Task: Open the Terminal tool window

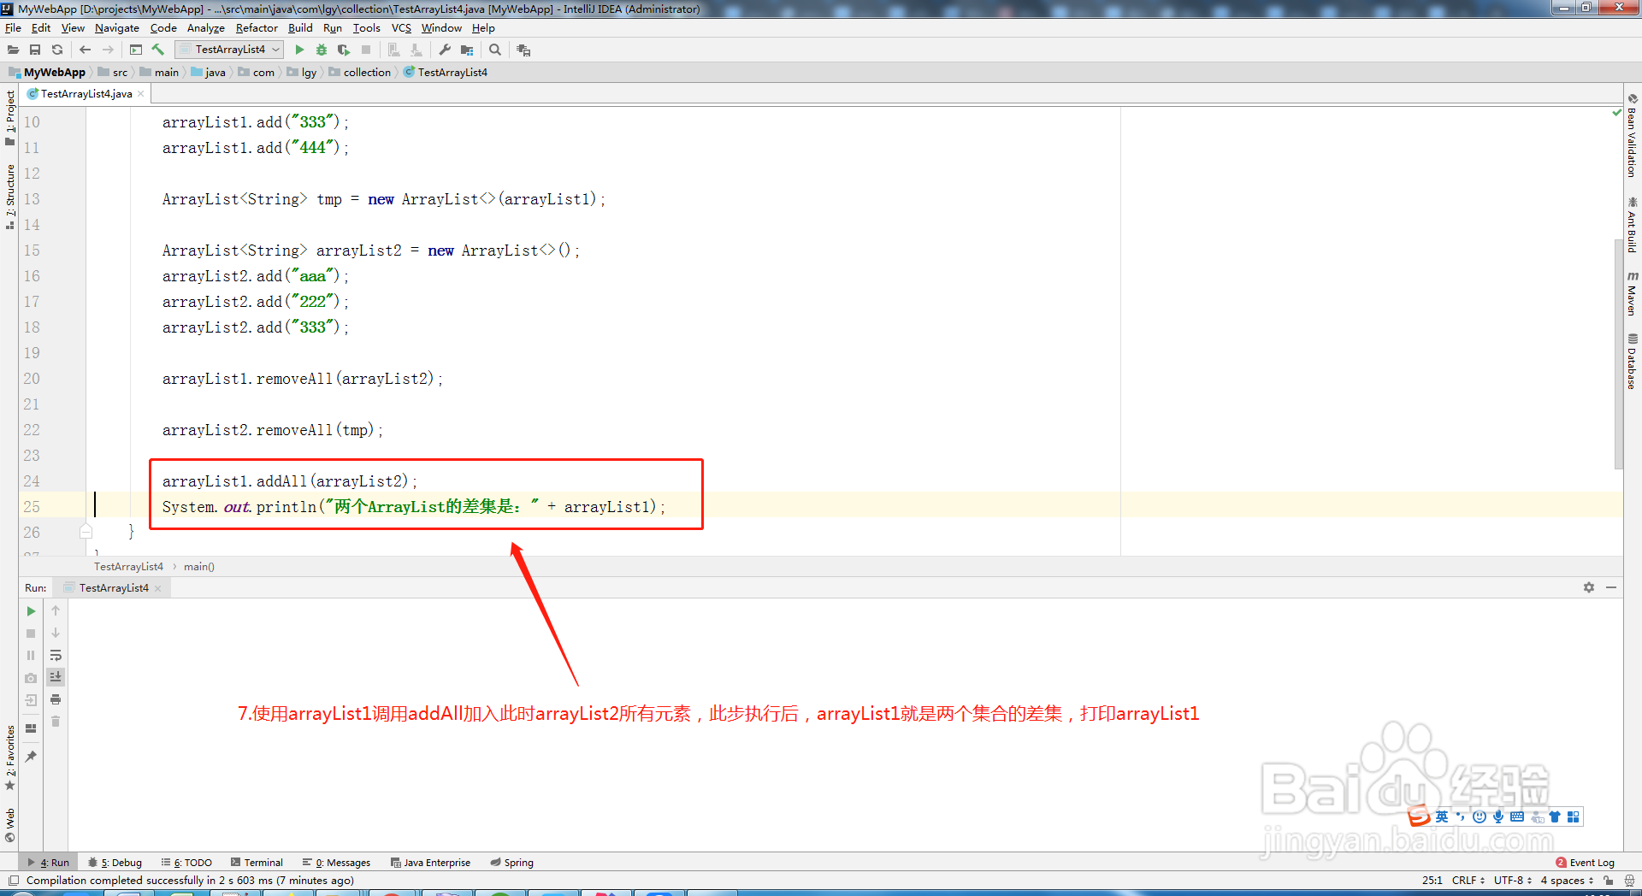Action: (257, 863)
